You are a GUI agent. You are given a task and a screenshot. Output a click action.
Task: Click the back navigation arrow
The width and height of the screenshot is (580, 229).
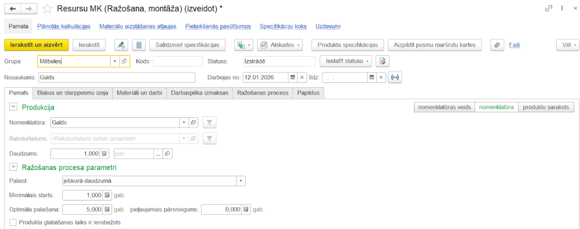pos(13,9)
